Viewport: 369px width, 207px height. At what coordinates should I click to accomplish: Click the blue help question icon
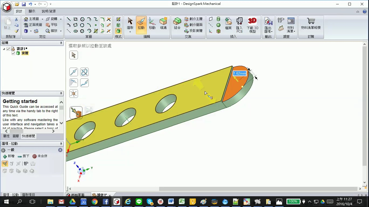coord(365,11)
